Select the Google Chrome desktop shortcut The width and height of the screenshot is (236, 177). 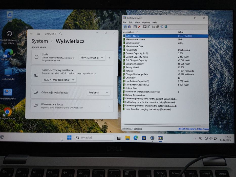point(8,114)
